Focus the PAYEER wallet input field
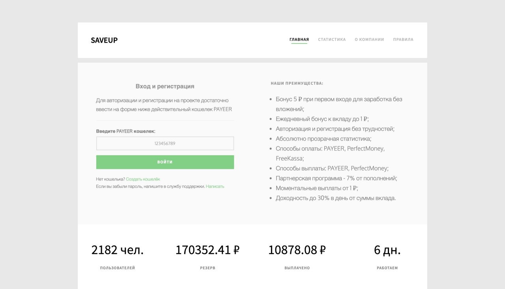 165,143
